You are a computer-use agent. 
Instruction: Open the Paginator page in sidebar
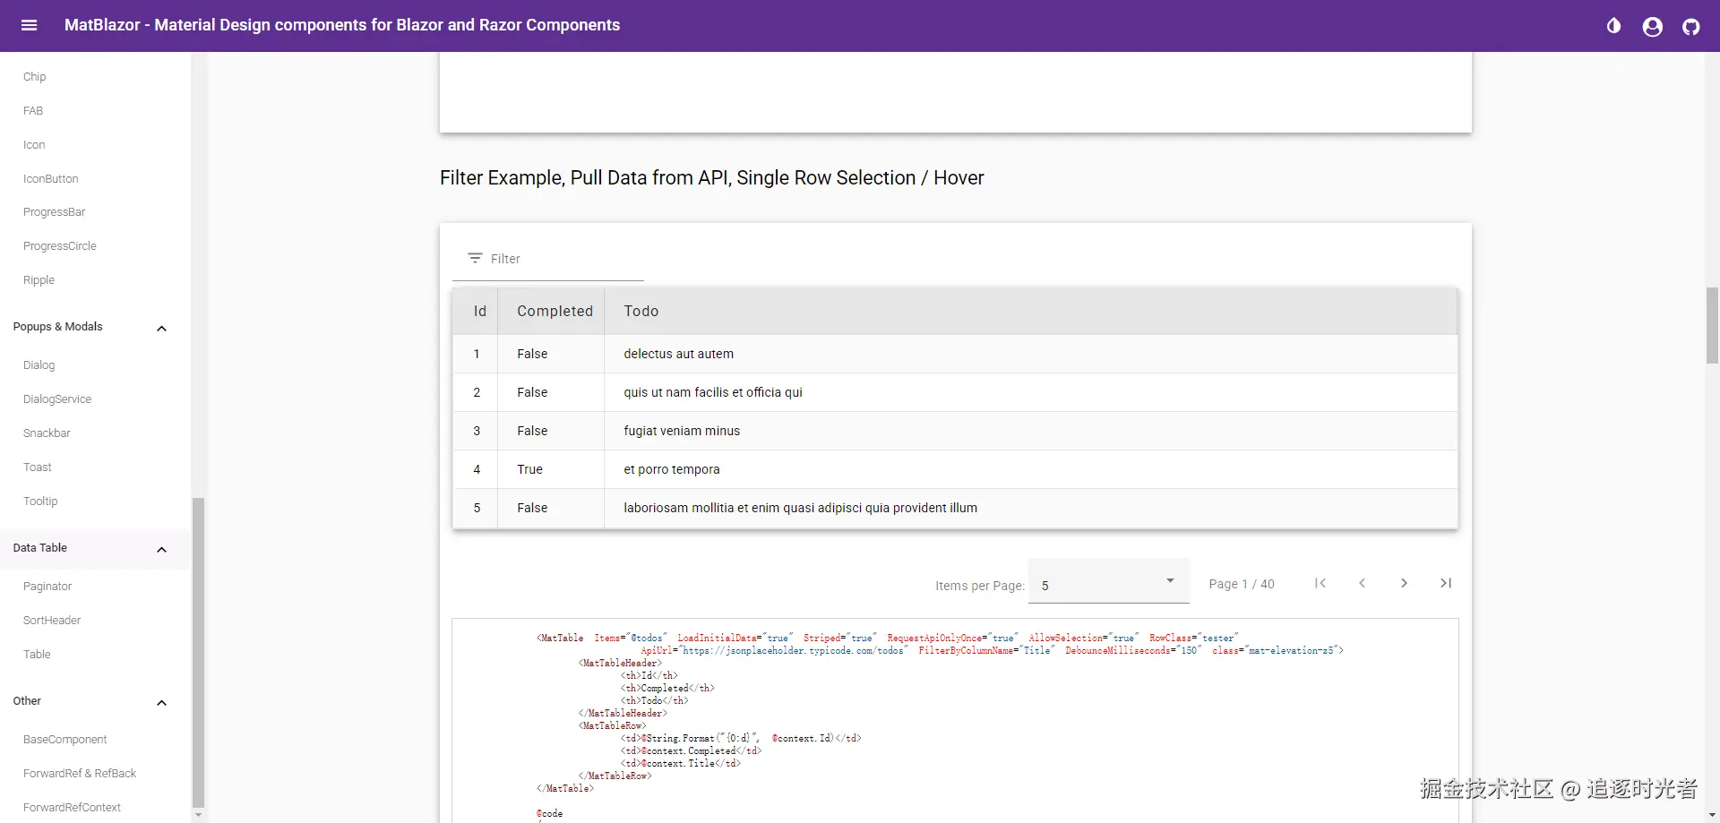tap(47, 587)
